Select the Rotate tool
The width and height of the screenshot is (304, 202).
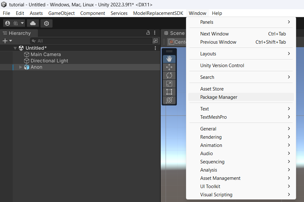(x=169, y=75)
